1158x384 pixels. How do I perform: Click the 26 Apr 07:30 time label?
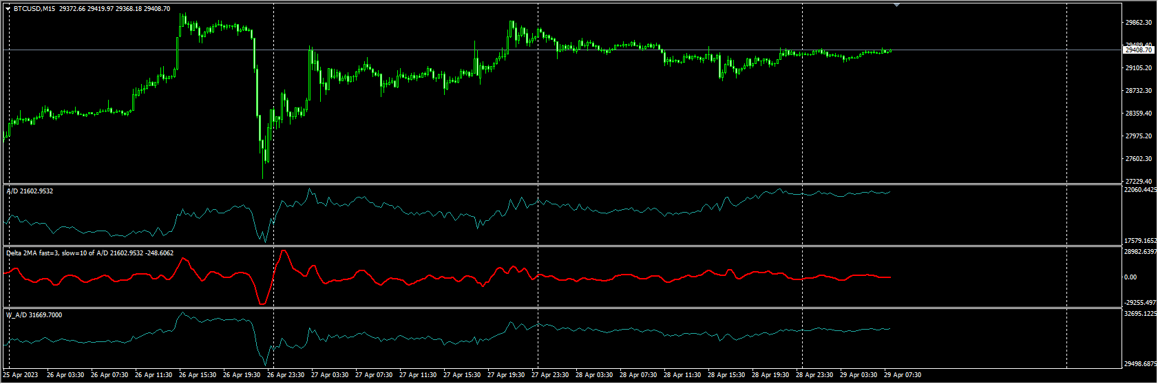point(109,376)
